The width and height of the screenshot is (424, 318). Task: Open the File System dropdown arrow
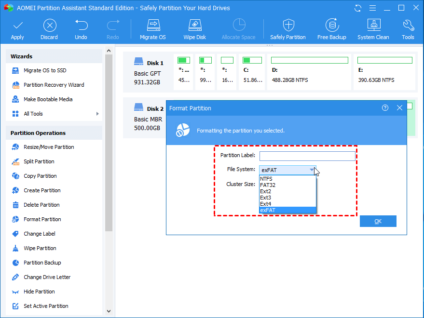click(x=312, y=170)
